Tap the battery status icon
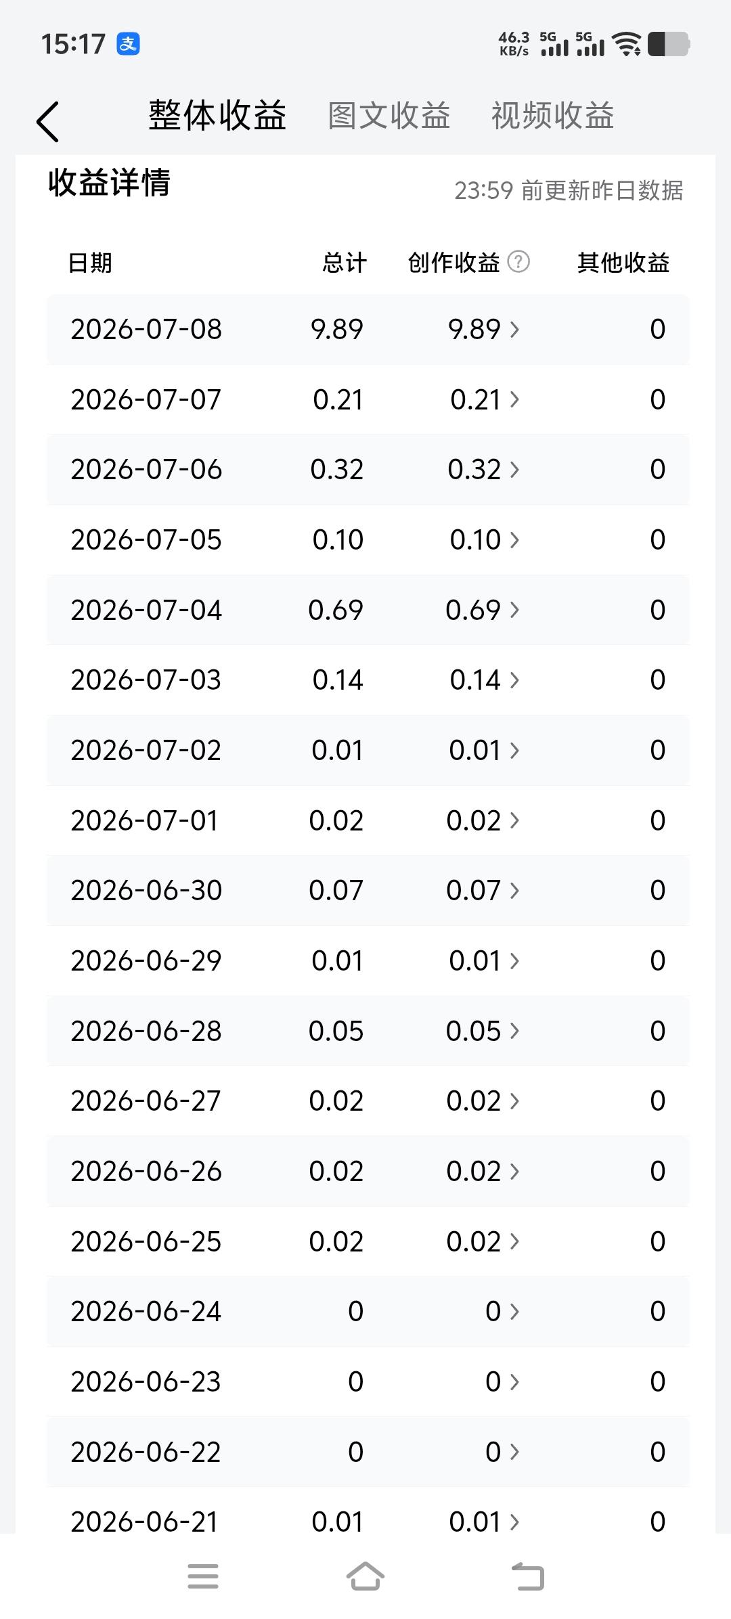This screenshot has width=731, height=1619. [x=669, y=44]
